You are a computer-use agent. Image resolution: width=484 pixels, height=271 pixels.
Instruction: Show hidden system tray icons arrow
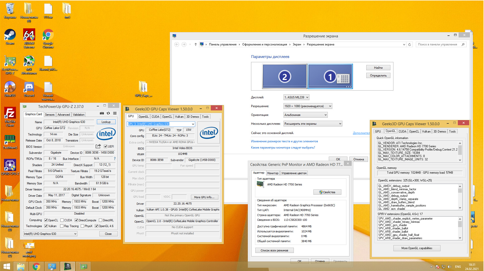[x=431, y=267]
